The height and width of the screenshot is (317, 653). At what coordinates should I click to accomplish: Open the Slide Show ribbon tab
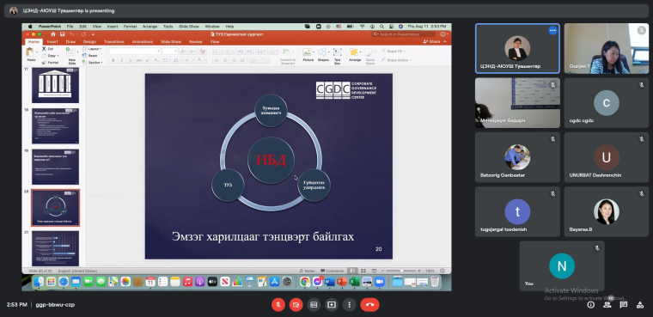click(x=171, y=41)
